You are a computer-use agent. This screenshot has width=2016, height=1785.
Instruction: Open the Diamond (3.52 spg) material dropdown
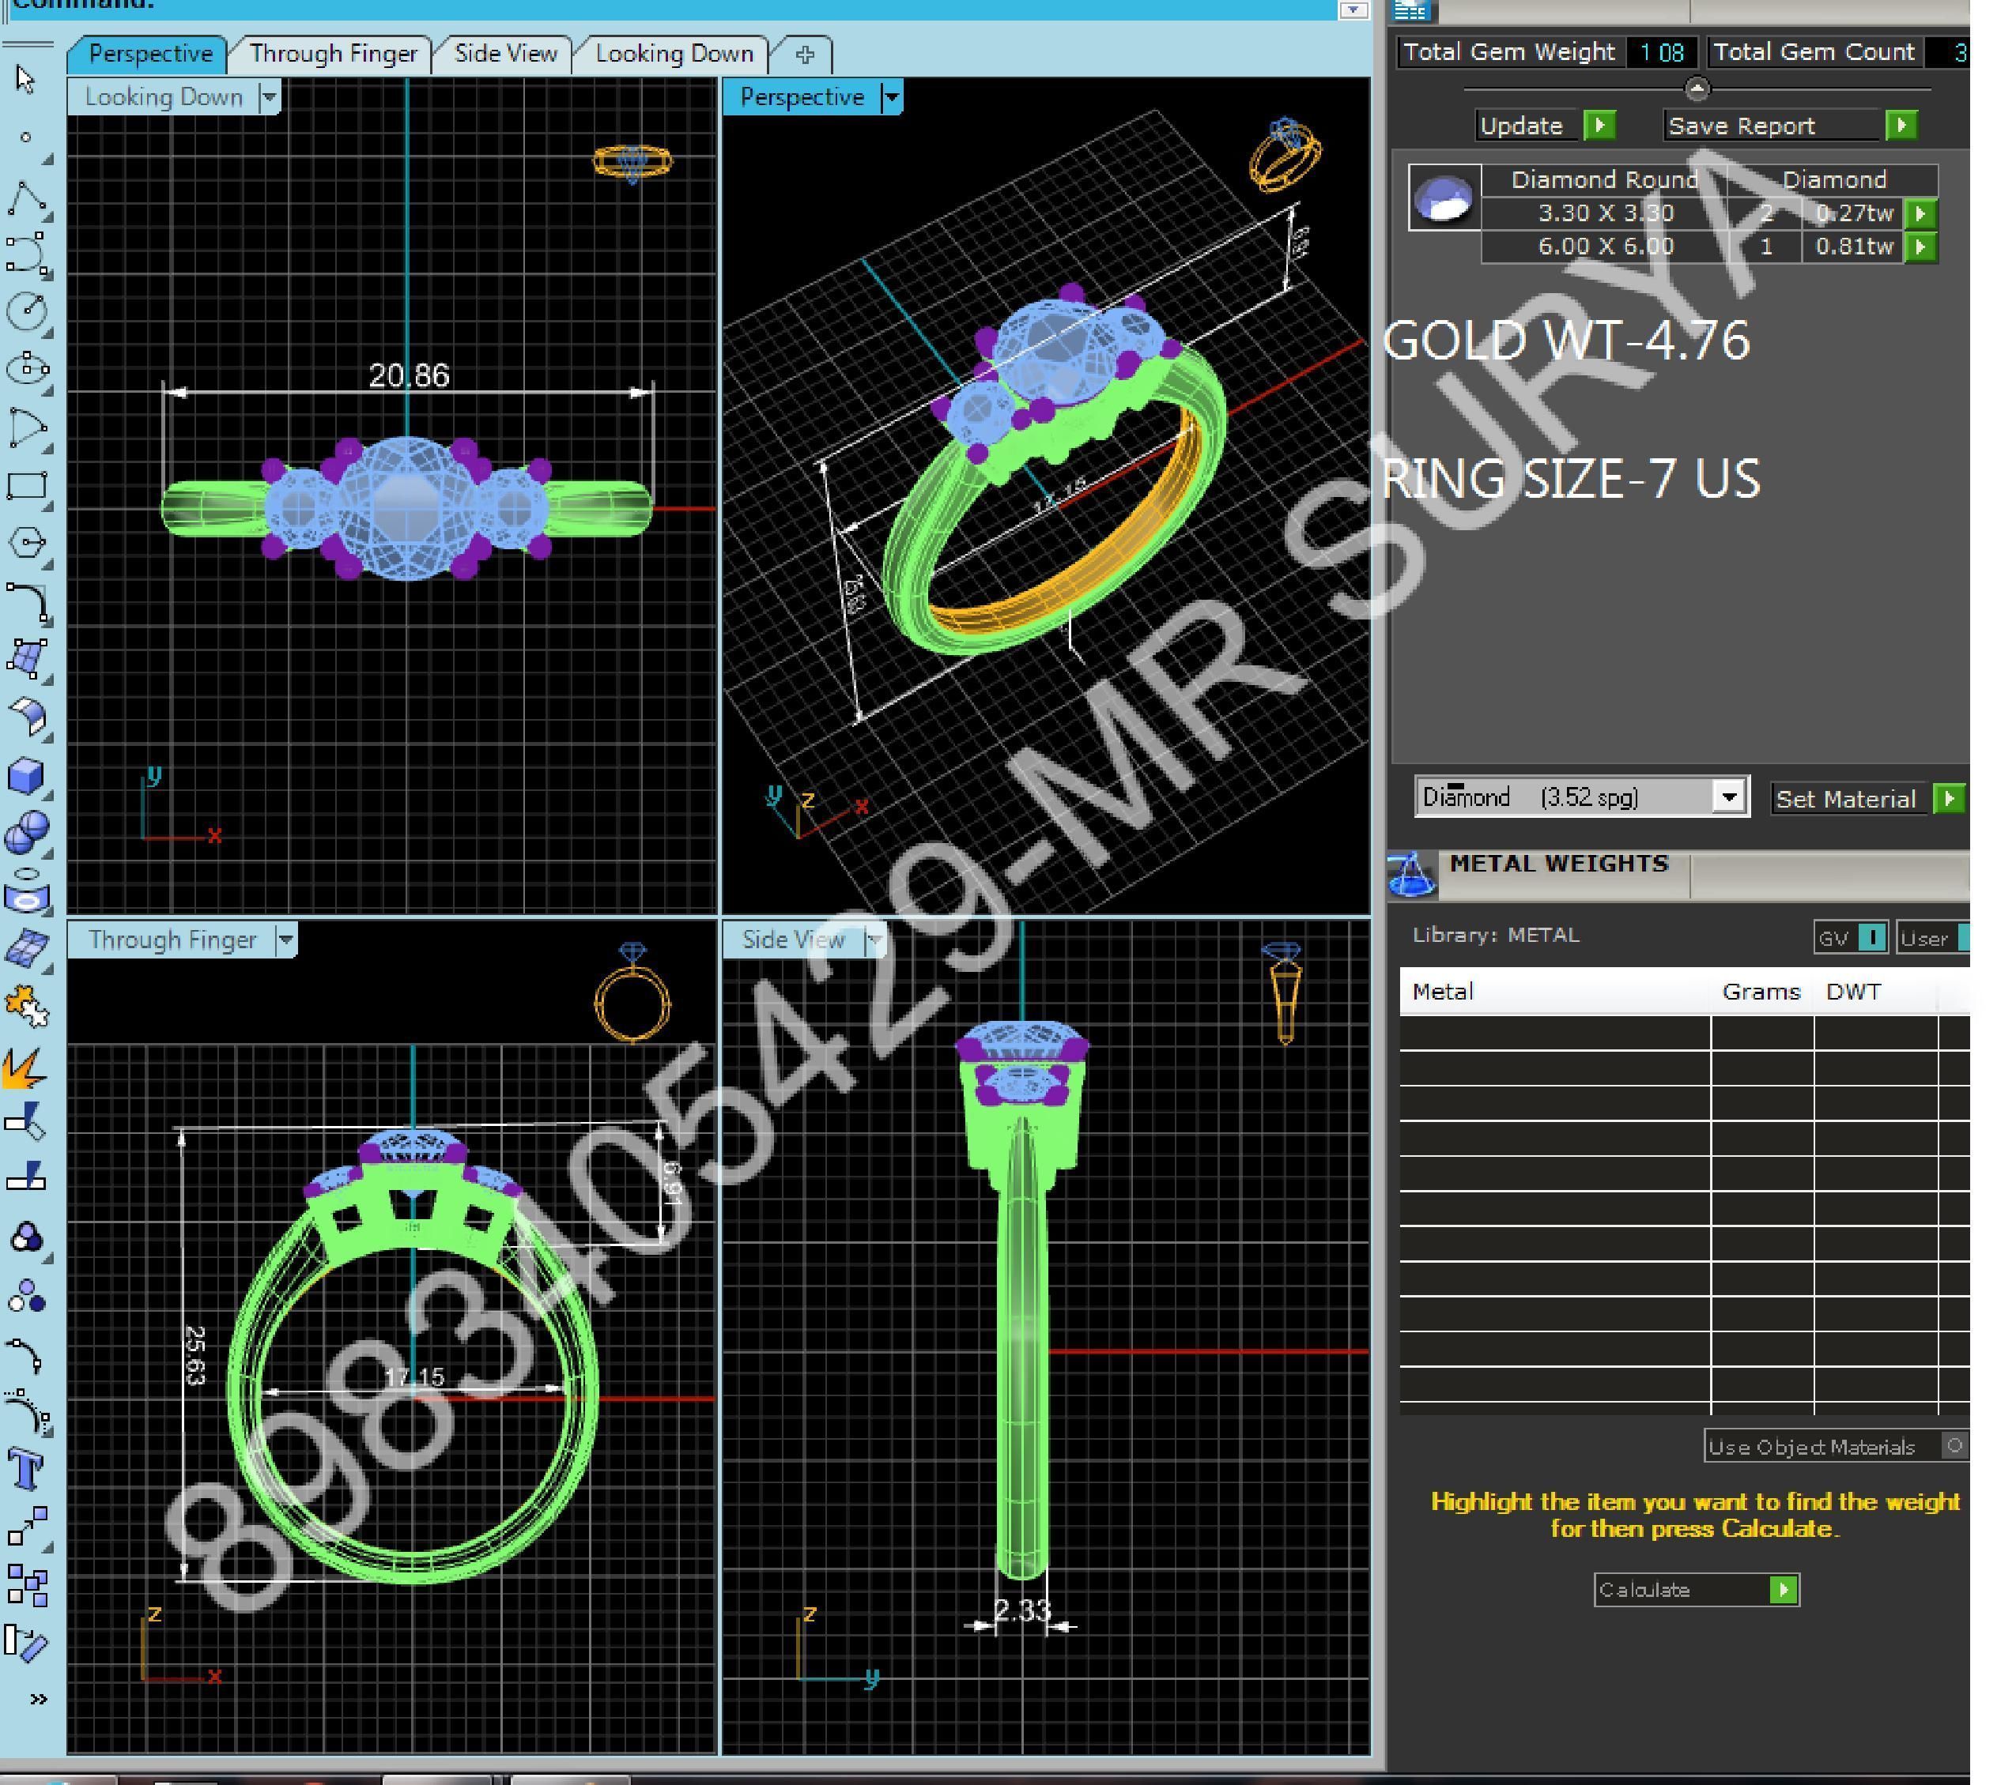tap(1728, 796)
